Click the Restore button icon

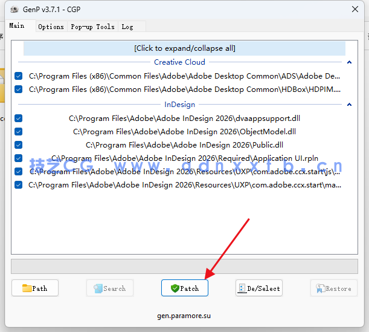tap(319, 288)
